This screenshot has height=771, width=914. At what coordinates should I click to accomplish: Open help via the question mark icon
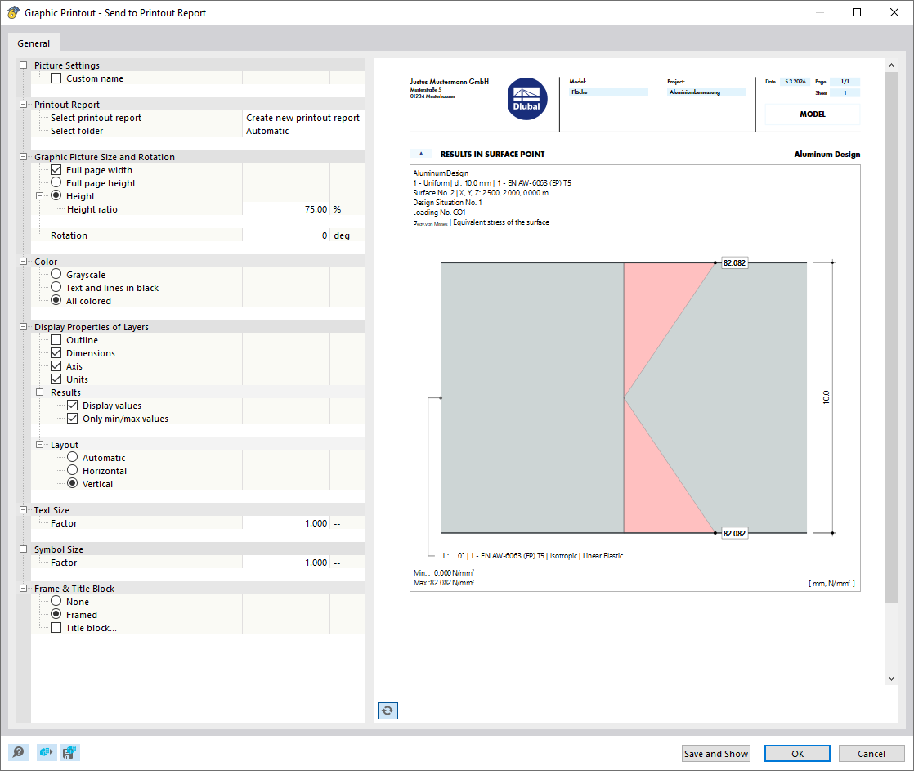point(17,752)
